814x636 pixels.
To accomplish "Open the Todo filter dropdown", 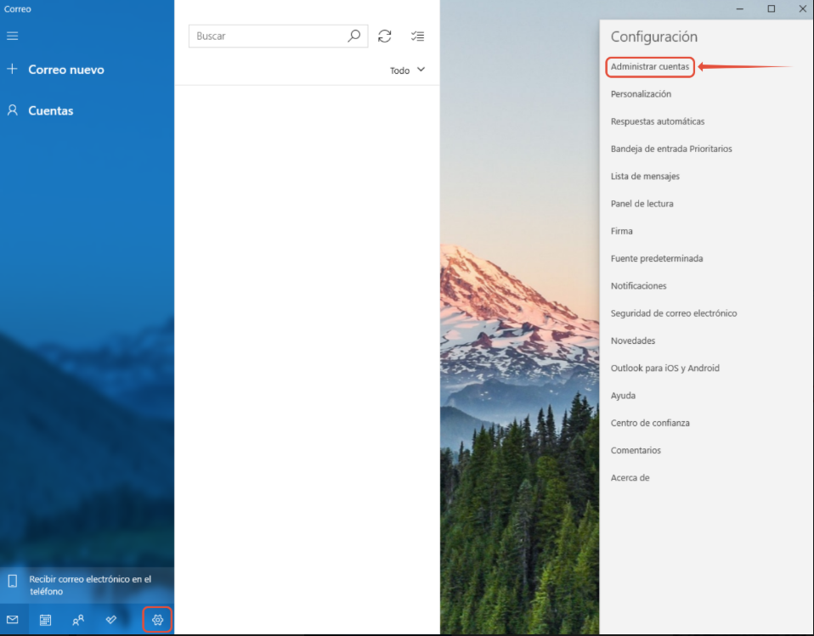I will click(408, 70).
